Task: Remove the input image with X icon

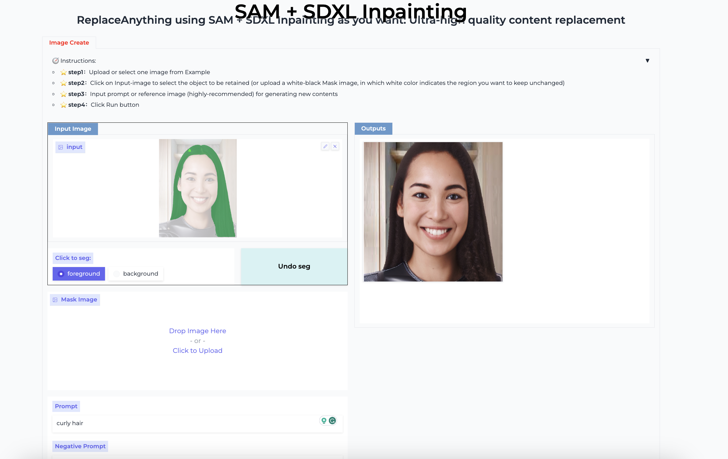Action: click(x=335, y=146)
